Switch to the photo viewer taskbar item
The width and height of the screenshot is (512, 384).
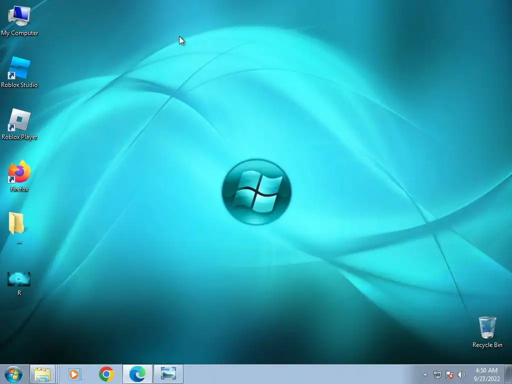coord(168,374)
